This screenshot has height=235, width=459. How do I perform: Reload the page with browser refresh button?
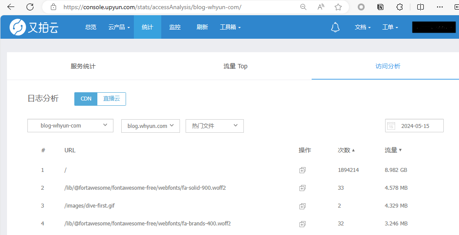pos(30,7)
